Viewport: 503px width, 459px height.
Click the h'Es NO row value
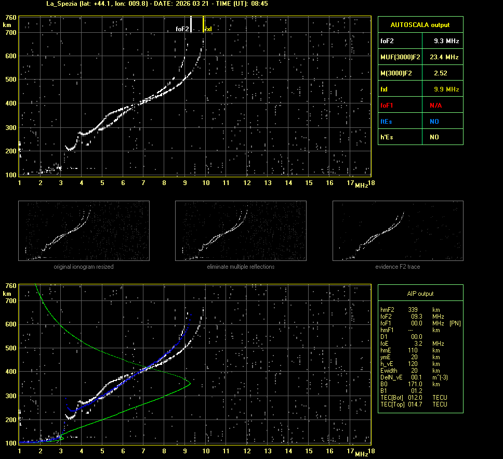click(434, 138)
